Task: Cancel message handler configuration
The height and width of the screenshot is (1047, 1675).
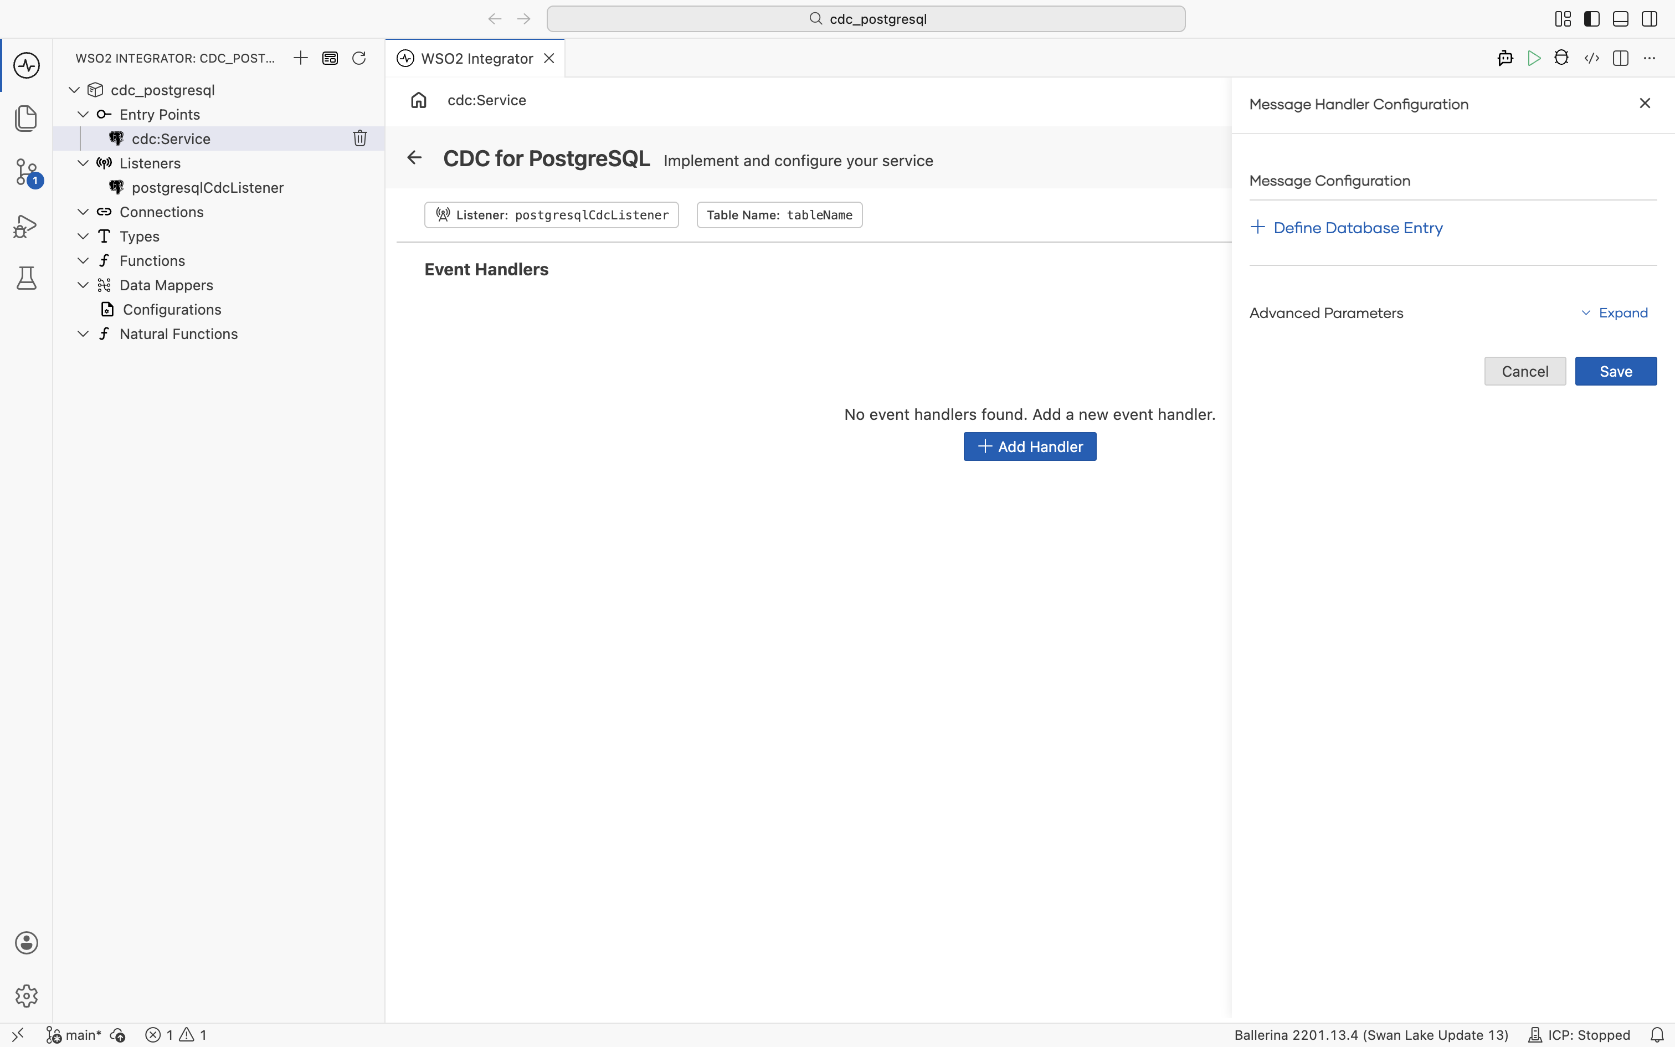Action: point(1525,371)
